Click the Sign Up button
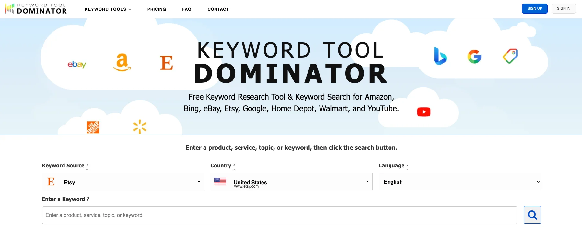The height and width of the screenshot is (243, 582). coord(535,8)
